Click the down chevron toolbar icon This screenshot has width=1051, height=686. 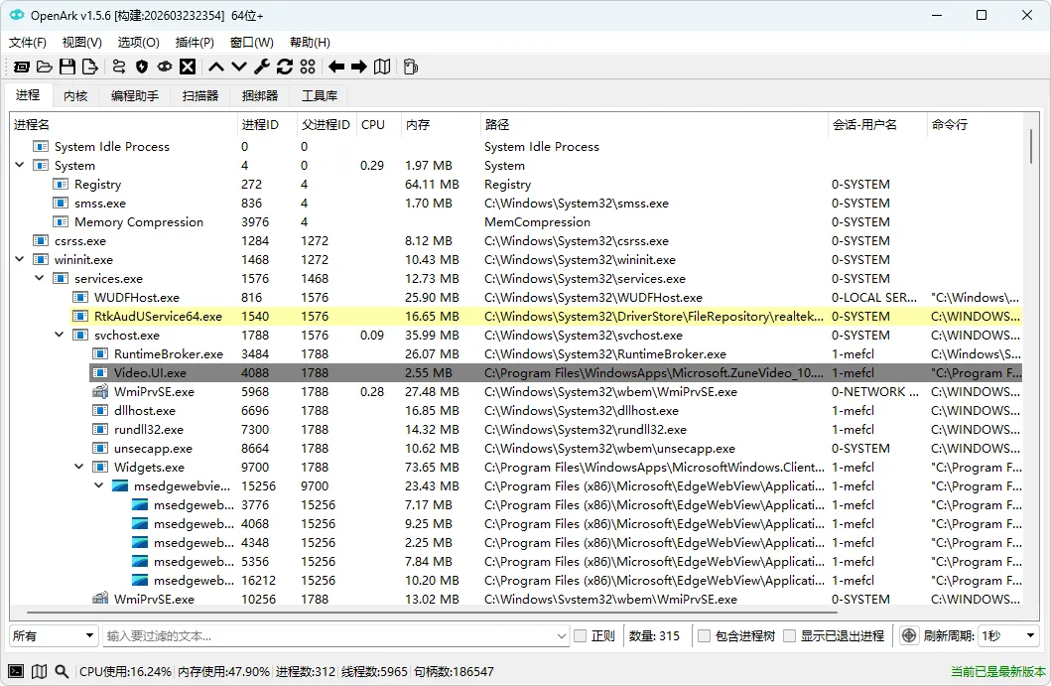[x=239, y=67]
